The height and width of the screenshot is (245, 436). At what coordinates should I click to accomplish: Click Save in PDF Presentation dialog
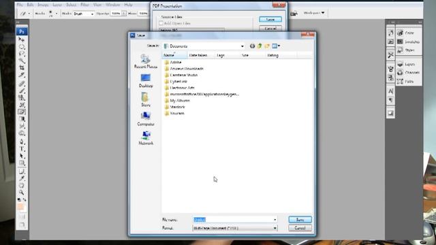point(270,20)
